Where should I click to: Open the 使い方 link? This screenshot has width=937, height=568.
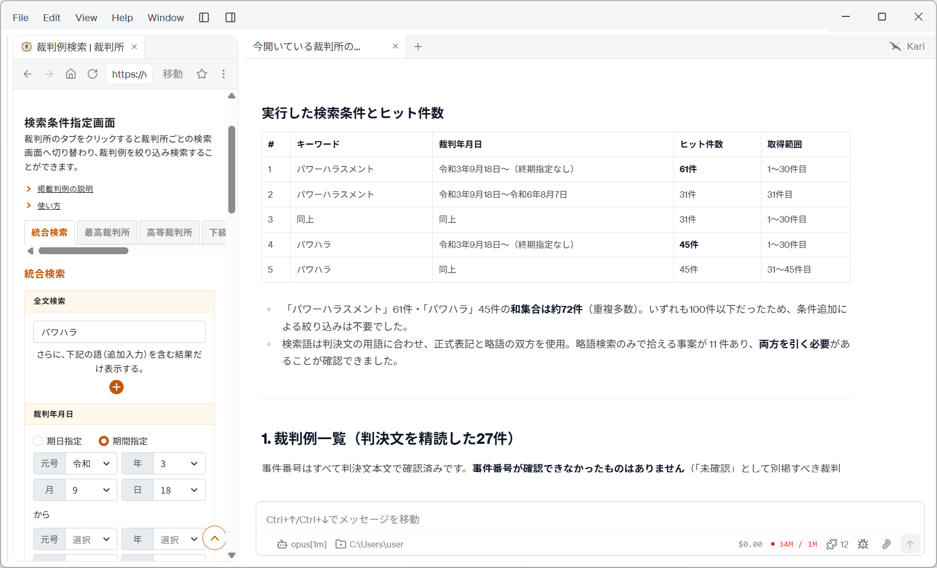tap(49, 206)
